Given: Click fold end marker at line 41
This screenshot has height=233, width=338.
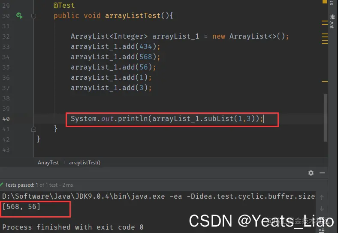Looking at the screenshot, I should point(33,129).
